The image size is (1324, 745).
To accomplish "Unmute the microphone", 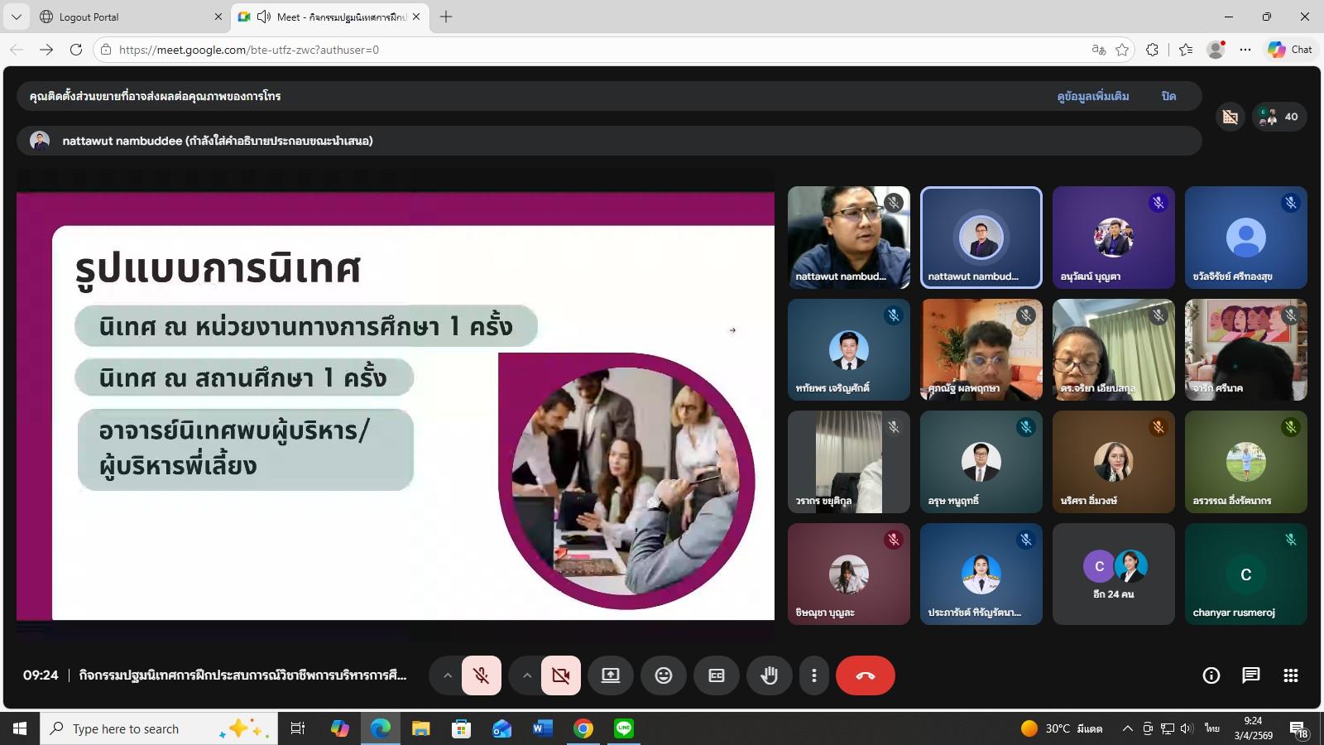I will point(481,675).
